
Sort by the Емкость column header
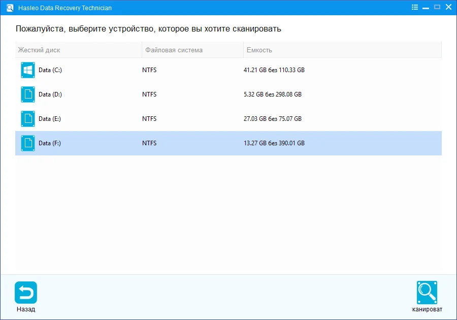pos(259,50)
